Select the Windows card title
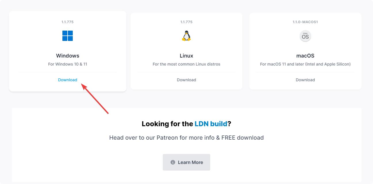 pos(68,56)
